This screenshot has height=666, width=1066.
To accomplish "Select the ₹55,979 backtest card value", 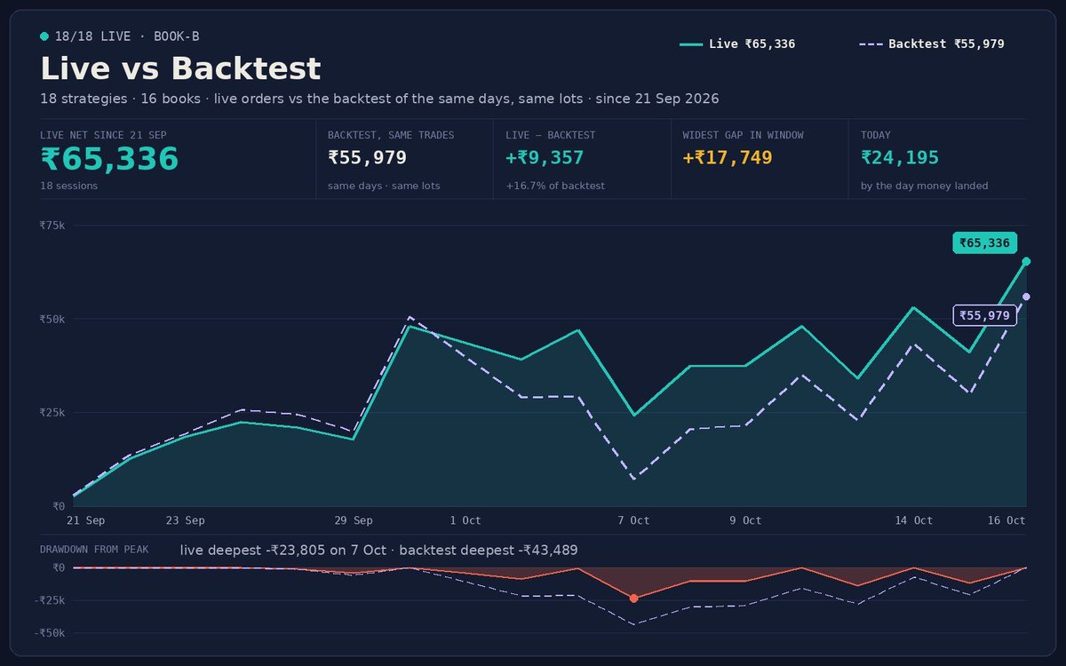I will (367, 158).
